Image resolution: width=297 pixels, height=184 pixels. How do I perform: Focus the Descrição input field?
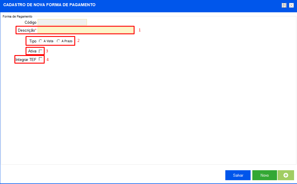click(x=85, y=30)
